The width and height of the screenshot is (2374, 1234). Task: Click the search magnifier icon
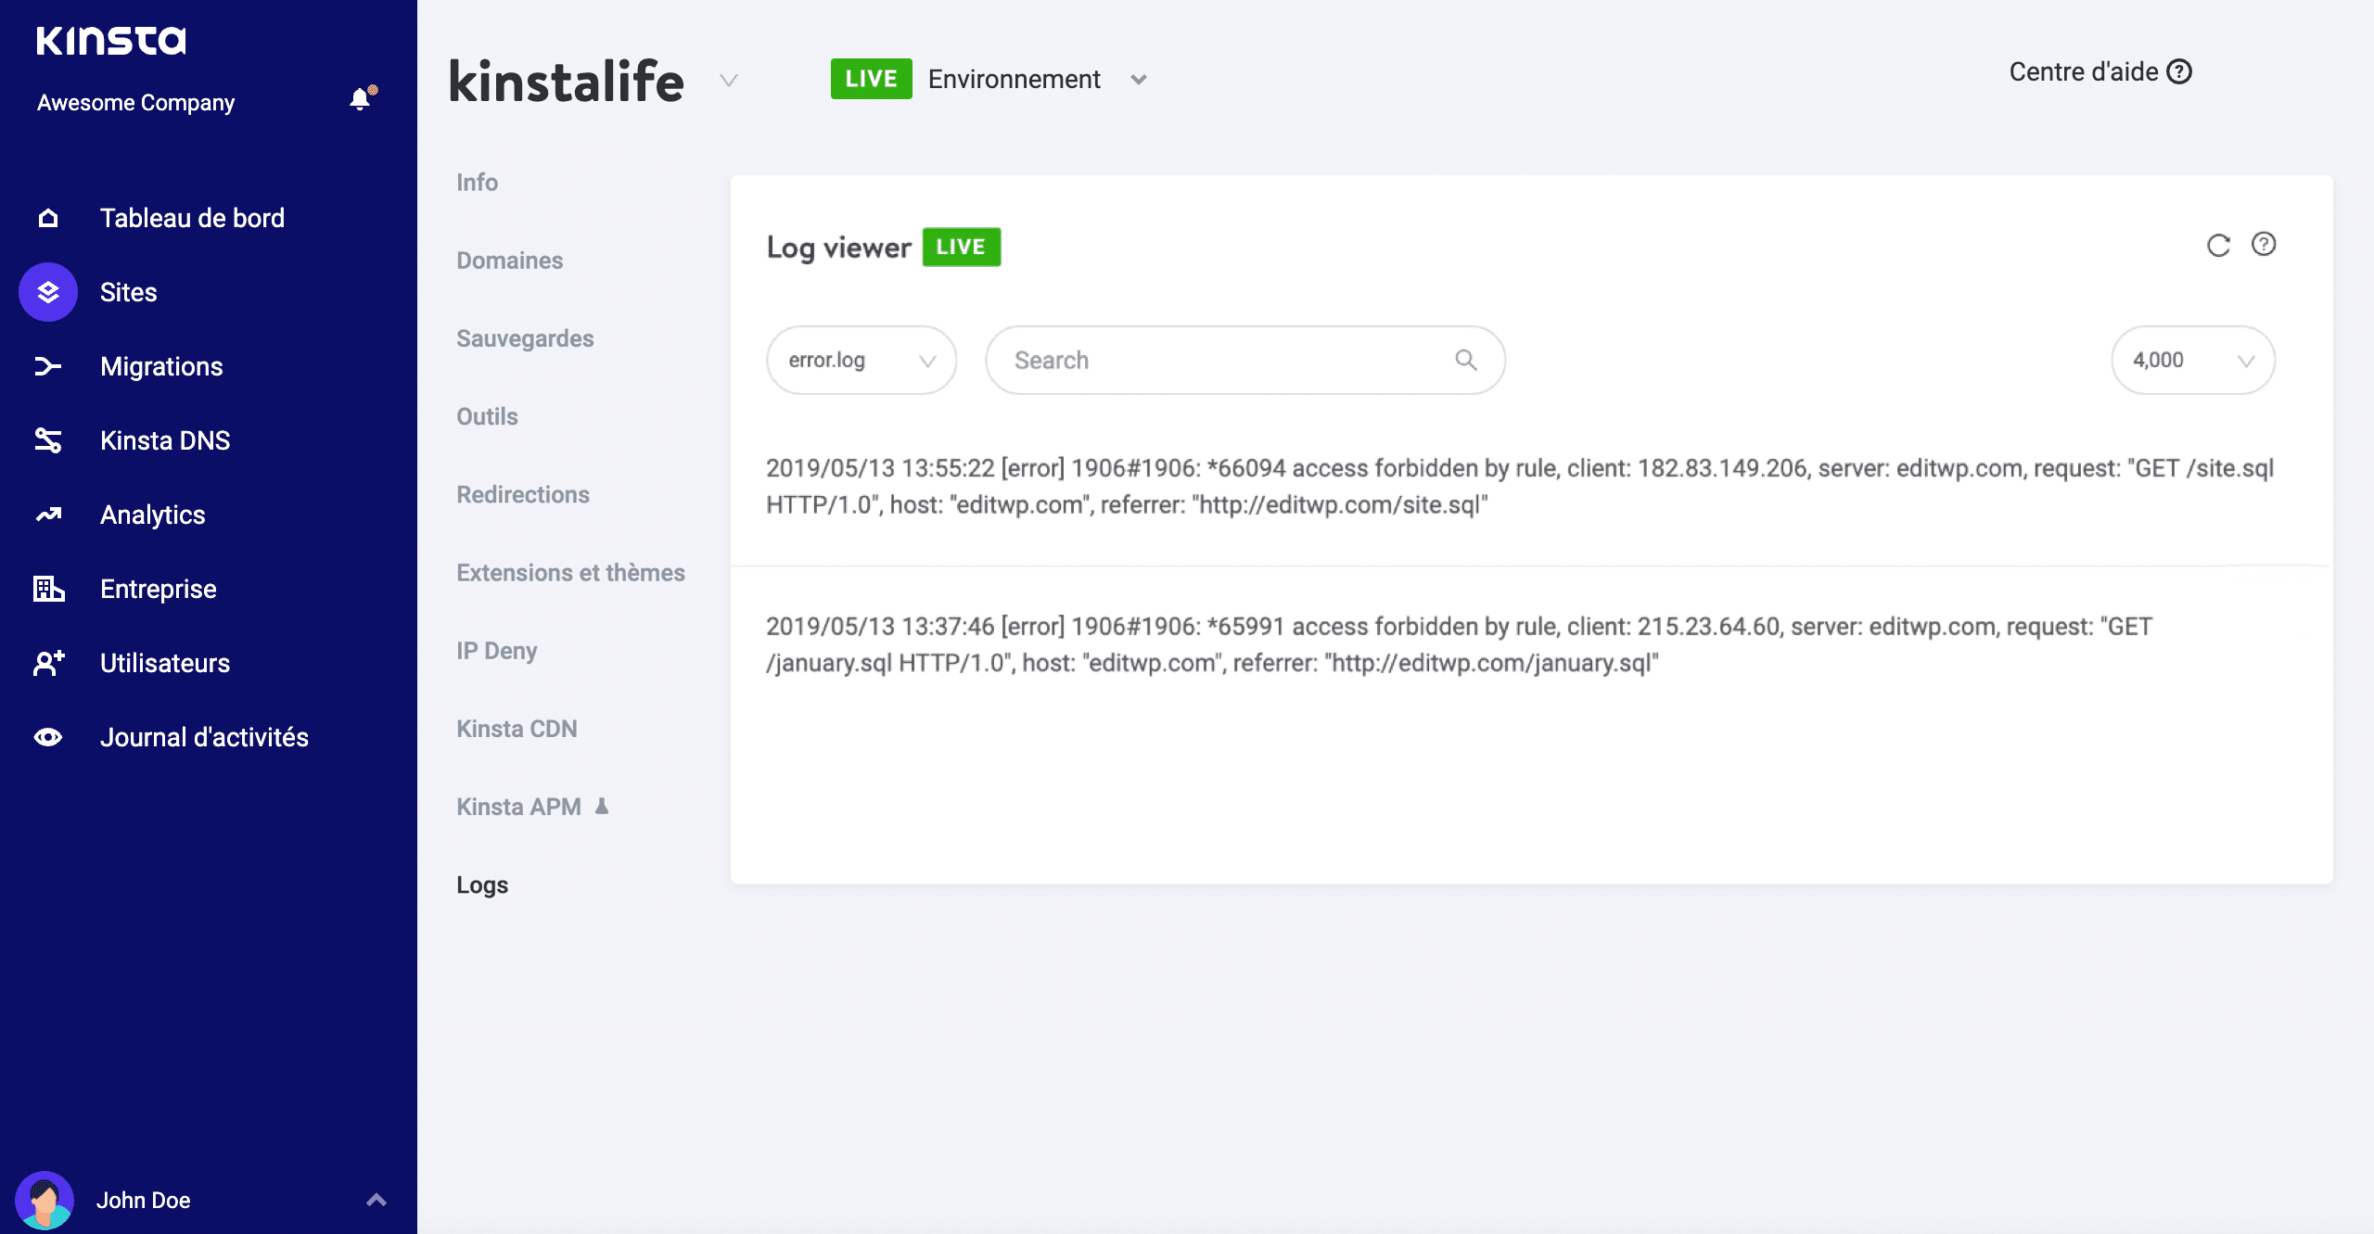(1465, 360)
